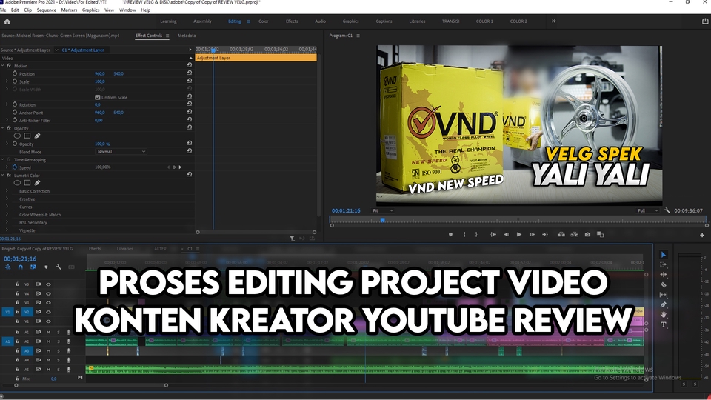711x400 pixels.
Task: Click Go to In button
Action: [x=493, y=235]
